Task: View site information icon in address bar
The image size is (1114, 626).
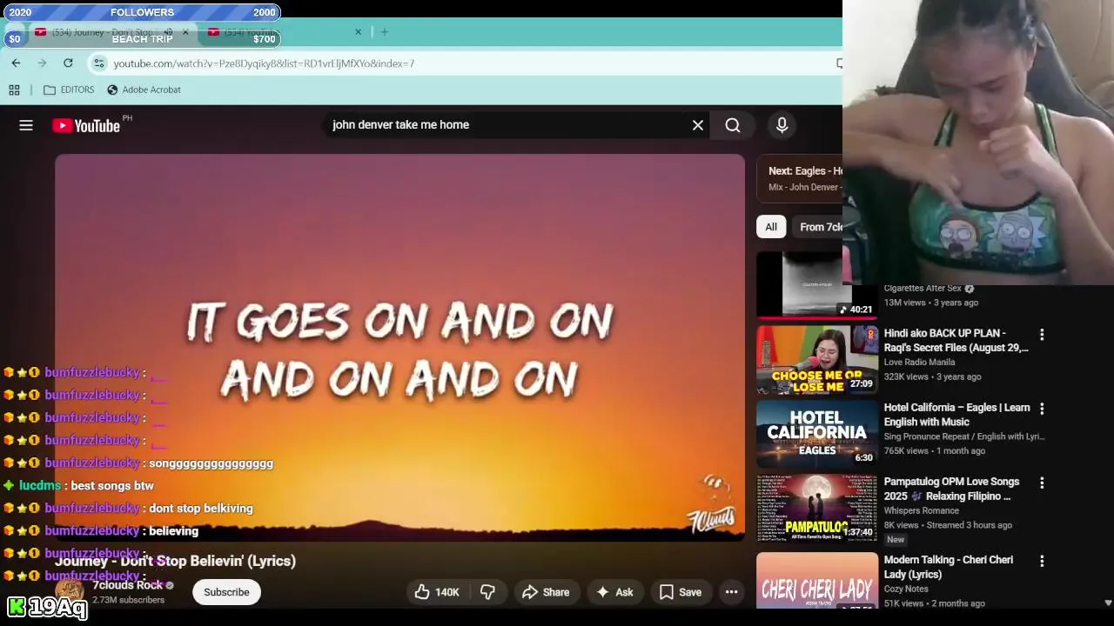Action: (x=99, y=63)
